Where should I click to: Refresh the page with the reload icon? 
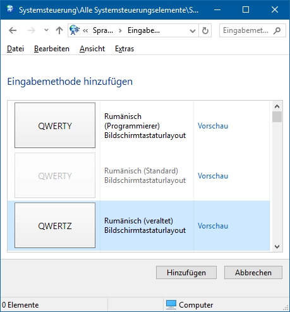[x=205, y=31]
